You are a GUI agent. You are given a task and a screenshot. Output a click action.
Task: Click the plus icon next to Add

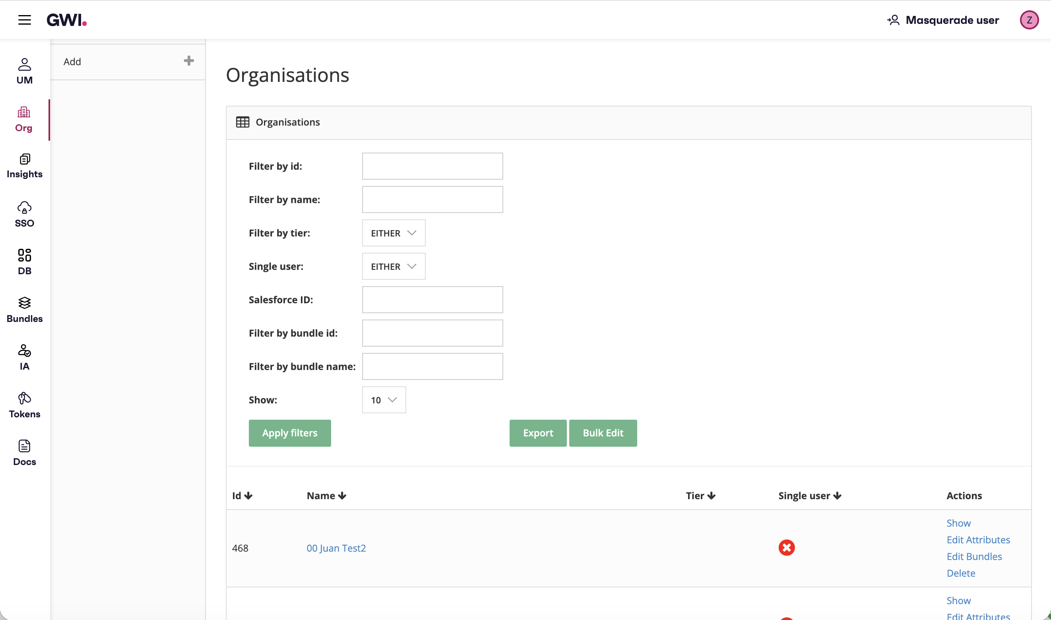coord(189,61)
